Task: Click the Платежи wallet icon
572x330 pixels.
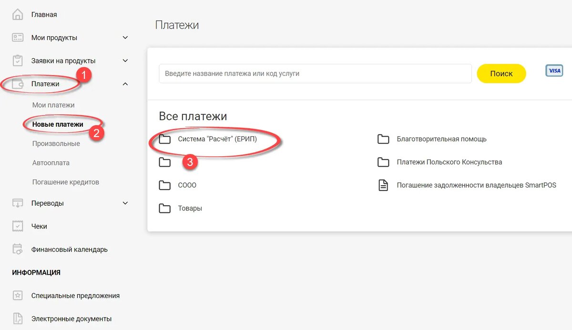Action: click(x=18, y=84)
